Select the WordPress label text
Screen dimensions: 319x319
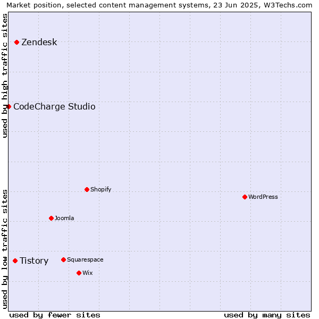point(263,197)
